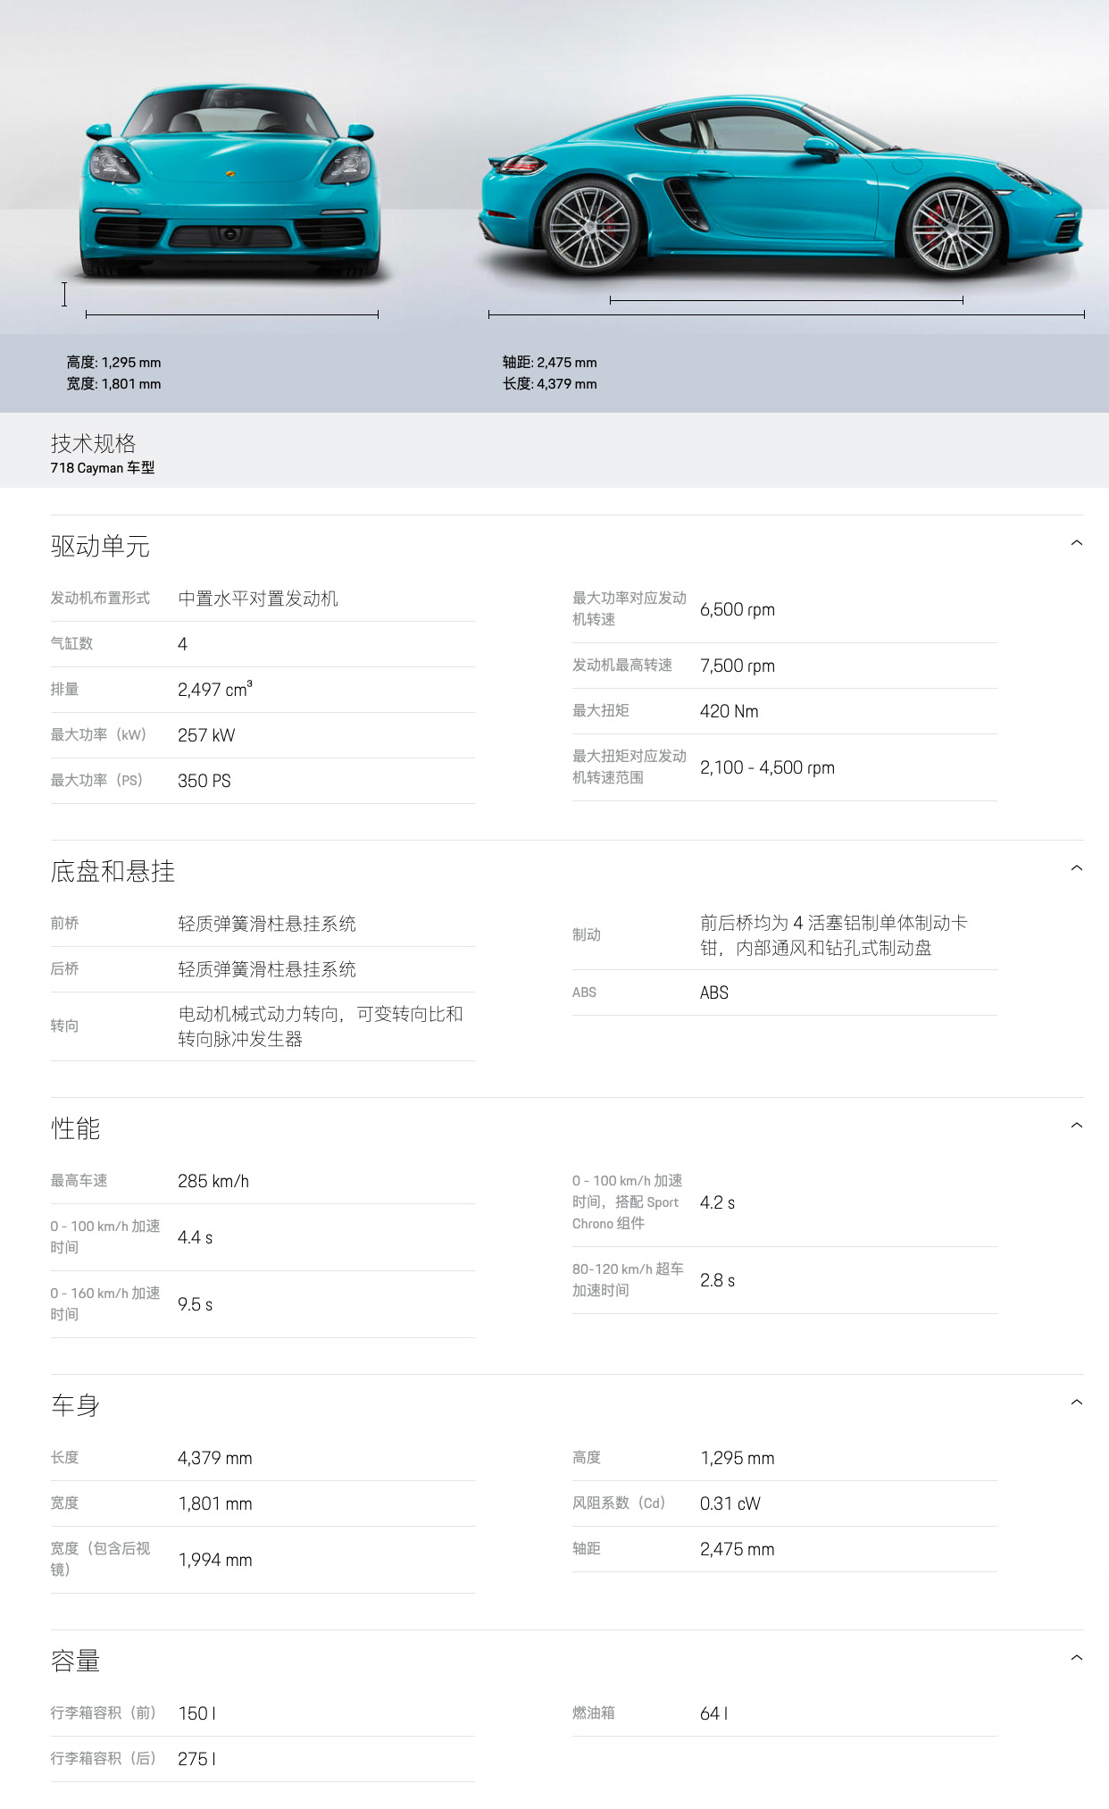Click the 2,497 cm³ displacement value

(x=215, y=689)
